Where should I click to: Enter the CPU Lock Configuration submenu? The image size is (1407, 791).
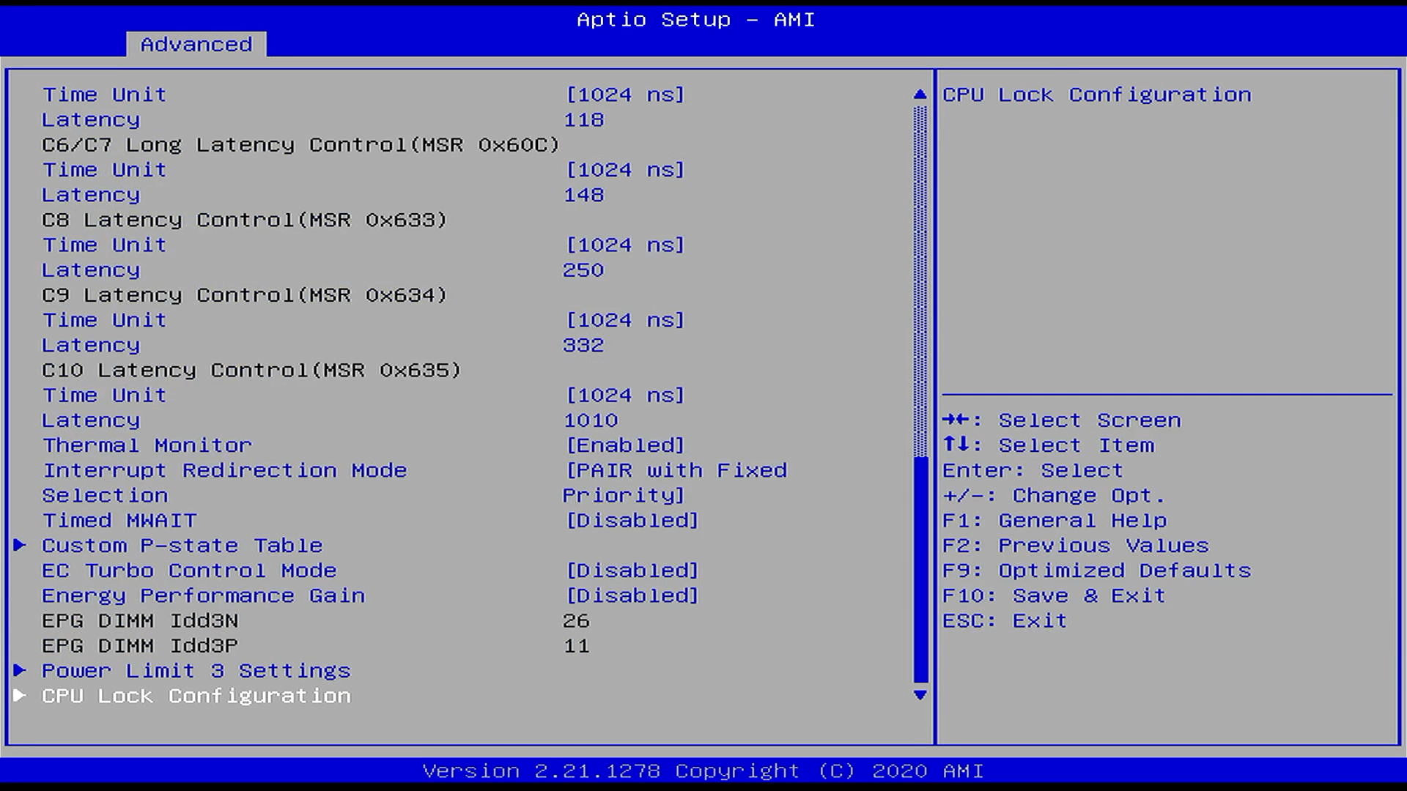196,696
